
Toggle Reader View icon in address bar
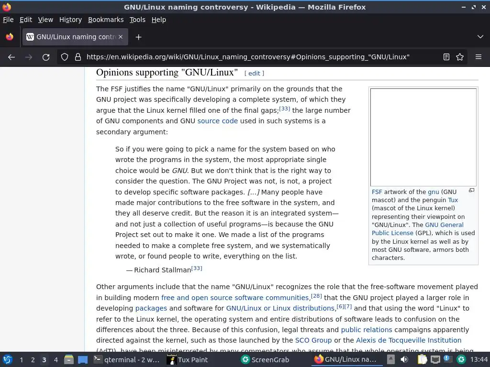tap(446, 57)
